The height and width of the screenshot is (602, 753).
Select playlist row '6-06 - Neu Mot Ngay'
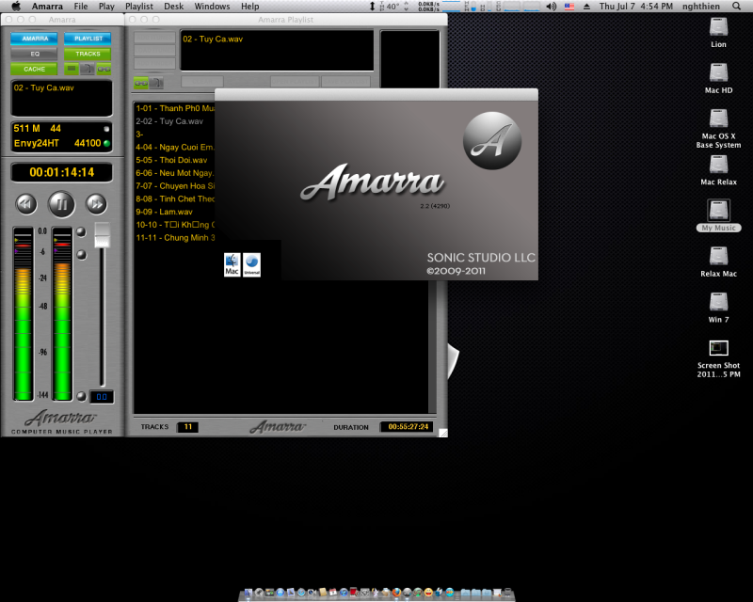[x=175, y=173]
